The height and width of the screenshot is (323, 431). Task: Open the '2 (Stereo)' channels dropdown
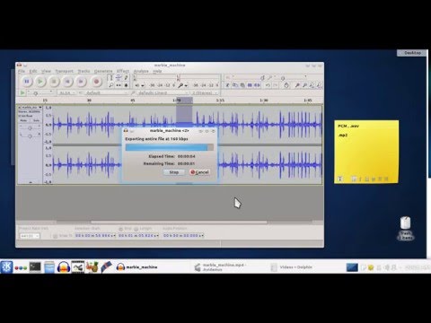[205, 93]
